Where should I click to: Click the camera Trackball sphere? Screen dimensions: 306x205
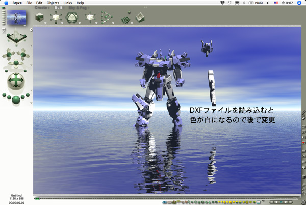point(16,81)
